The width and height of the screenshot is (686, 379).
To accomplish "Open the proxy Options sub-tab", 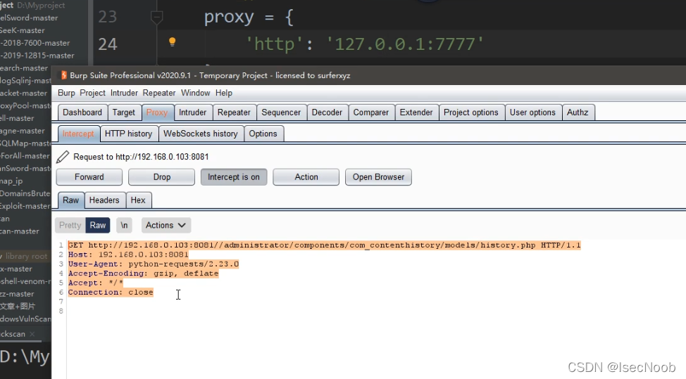I will coord(263,134).
